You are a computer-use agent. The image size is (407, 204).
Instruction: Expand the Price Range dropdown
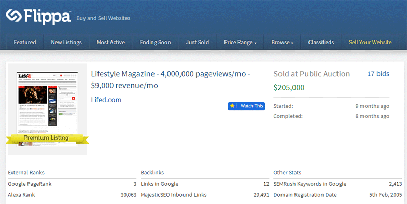[240, 42]
